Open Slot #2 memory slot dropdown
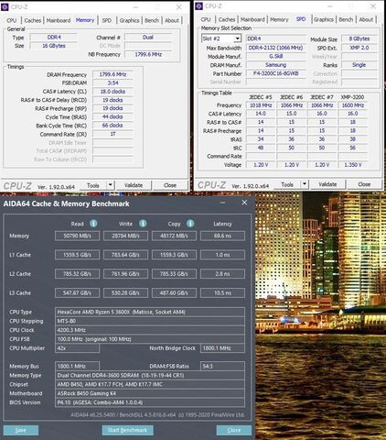386x440 pixels. pyautogui.click(x=237, y=38)
